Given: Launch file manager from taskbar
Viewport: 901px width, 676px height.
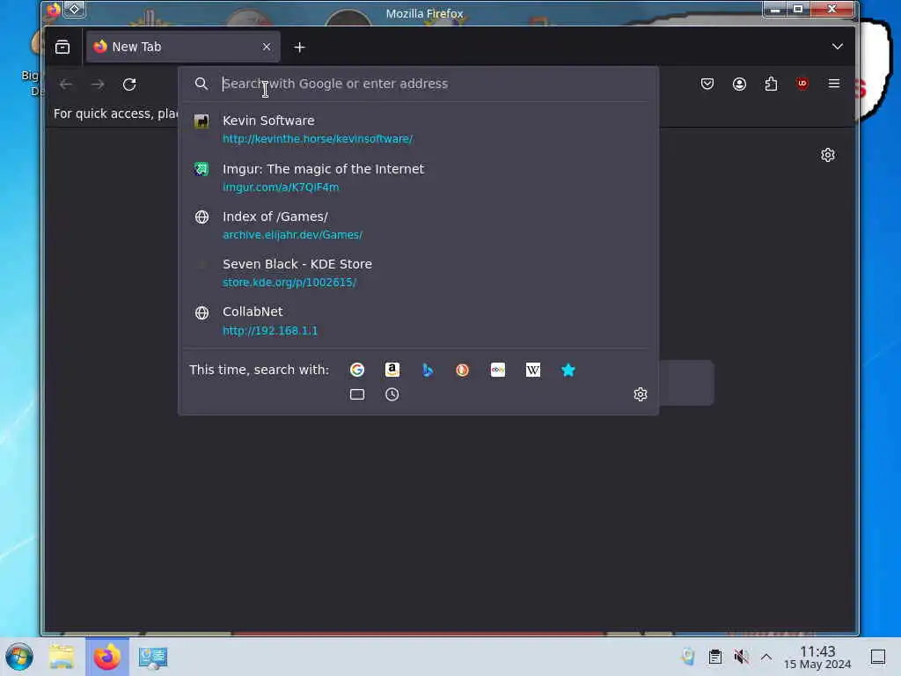Looking at the screenshot, I should coord(62,657).
